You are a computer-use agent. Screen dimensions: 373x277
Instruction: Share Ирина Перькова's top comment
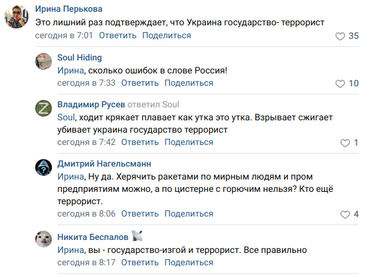click(x=167, y=36)
